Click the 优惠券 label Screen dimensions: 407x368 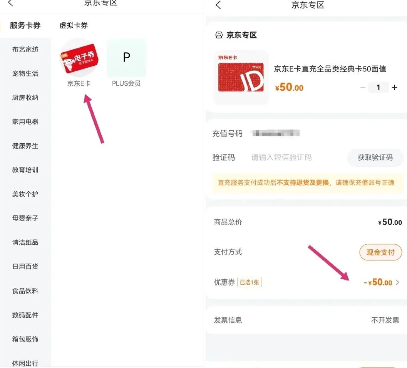pos(224,282)
